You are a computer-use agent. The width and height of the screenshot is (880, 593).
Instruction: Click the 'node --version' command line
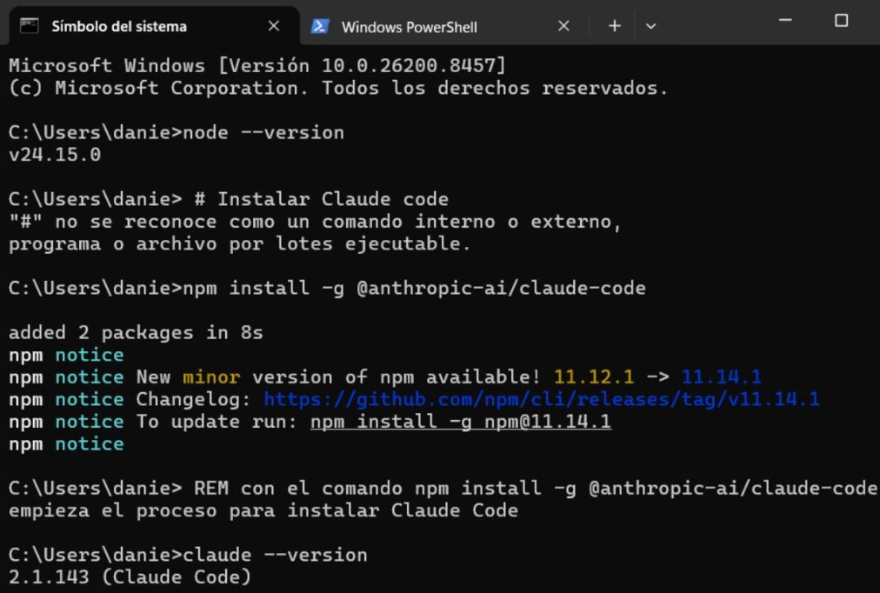(177, 132)
